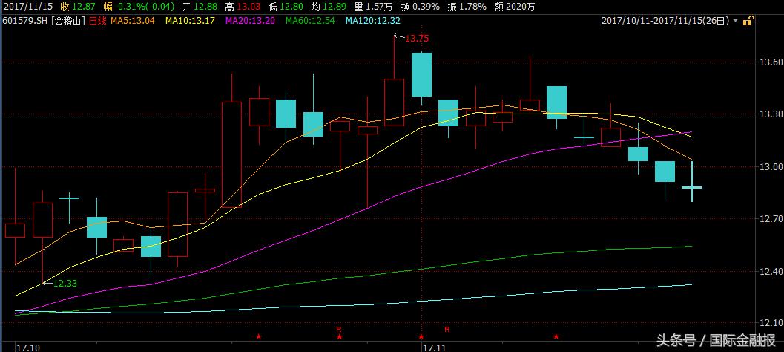784x352 pixels.
Task: Click the R marker before the 17.11 label
Action: pyautogui.click(x=338, y=328)
